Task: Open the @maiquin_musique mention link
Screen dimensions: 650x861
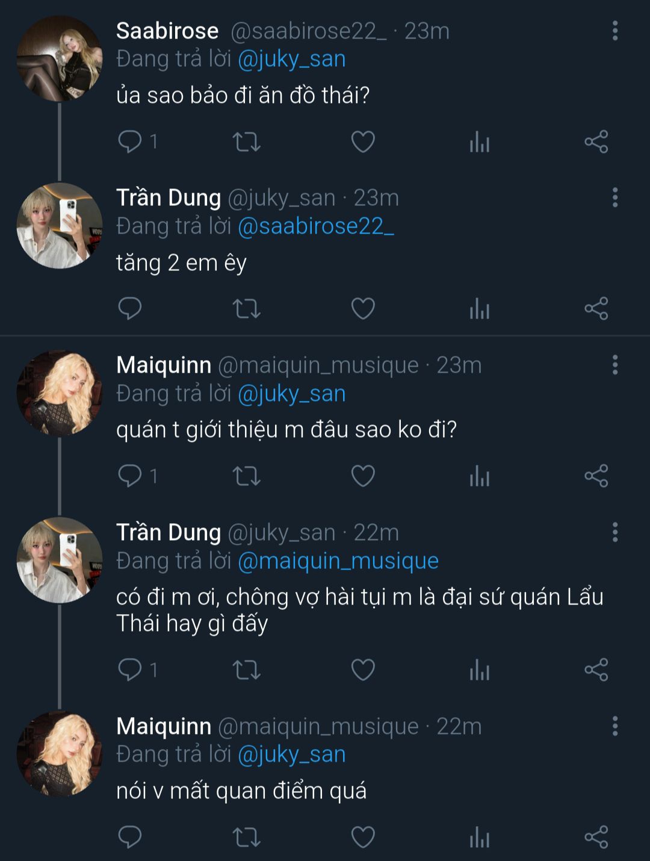Action: tap(338, 561)
